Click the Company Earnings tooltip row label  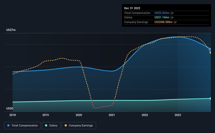136,22
